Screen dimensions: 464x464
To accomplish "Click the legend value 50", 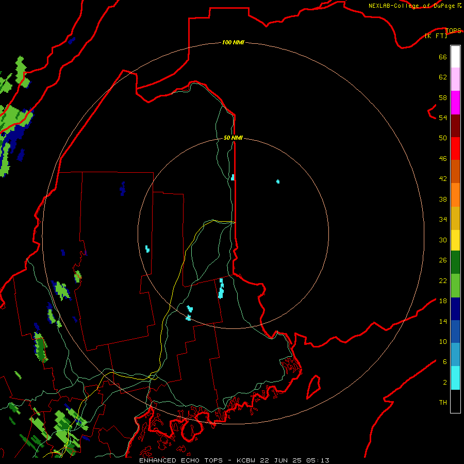I will coord(443,138).
